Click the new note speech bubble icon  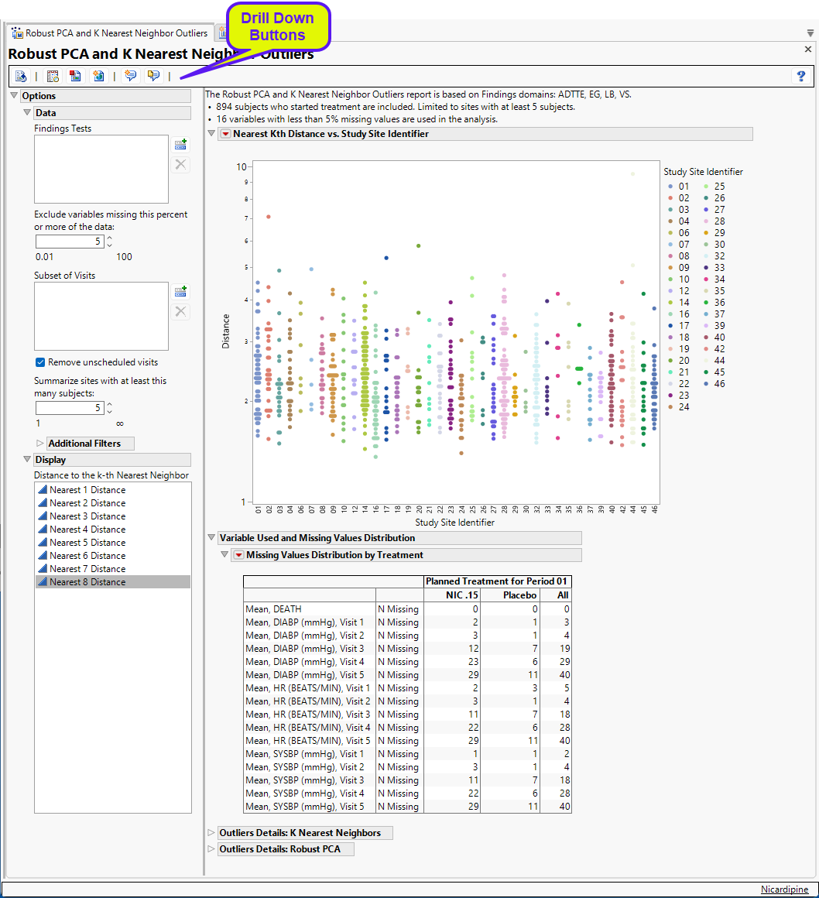pos(130,76)
